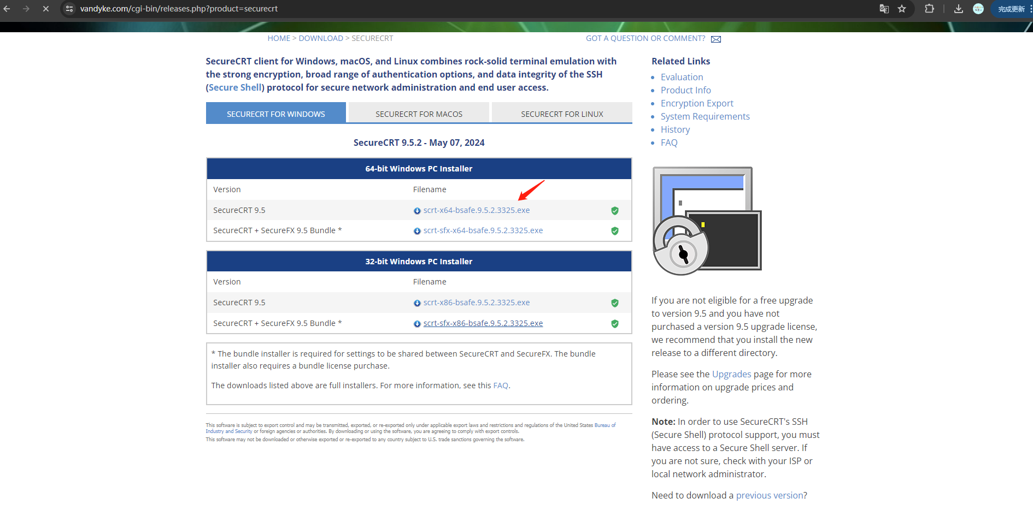Open the Product Info link
Viewport: 1033px width, 510px height.
686,90
